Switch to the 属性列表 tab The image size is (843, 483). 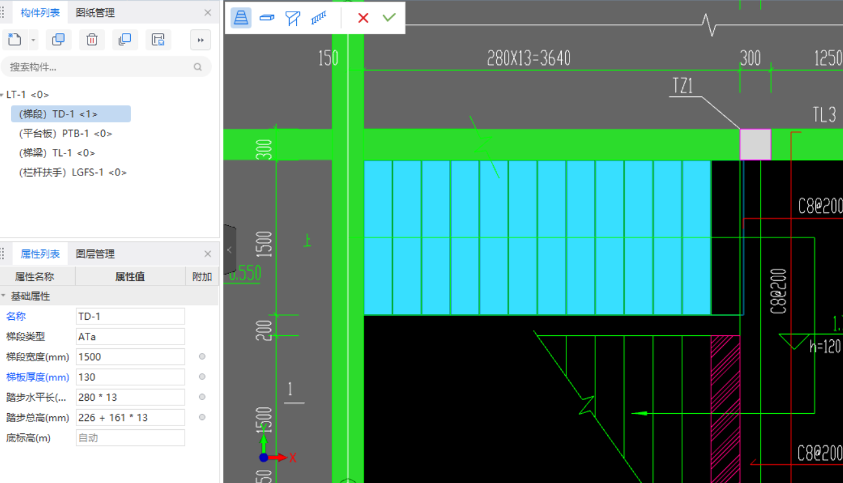point(40,254)
